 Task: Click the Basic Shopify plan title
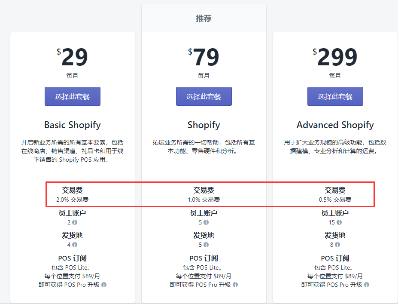[73, 125]
